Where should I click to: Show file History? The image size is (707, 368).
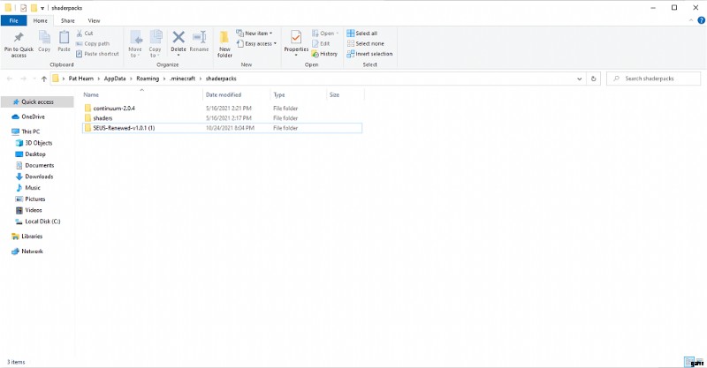pos(324,54)
